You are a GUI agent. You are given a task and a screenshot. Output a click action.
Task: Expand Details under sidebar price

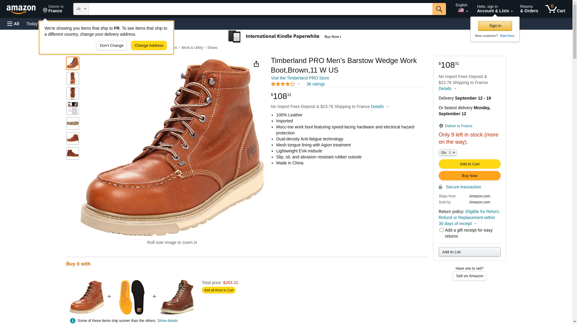[x=447, y=88]
